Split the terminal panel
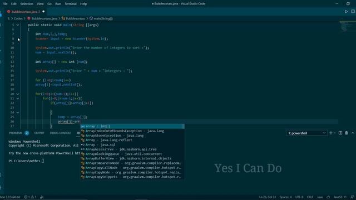Image resolution: width=356 pixels, height=200 pixels. point(340,133)
